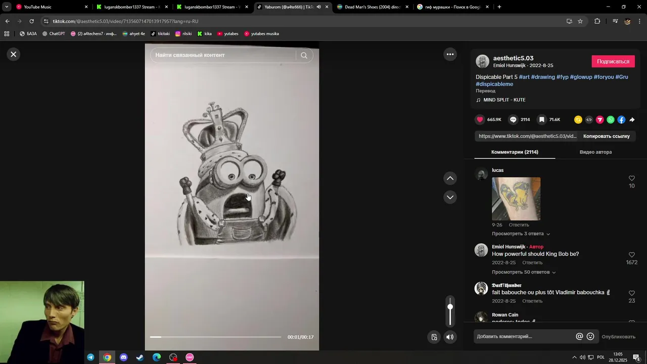Viewport: 647px width, 364px height.
Task: Select the "Комментарии (2114)" tab
Action: tap(515, 152)
